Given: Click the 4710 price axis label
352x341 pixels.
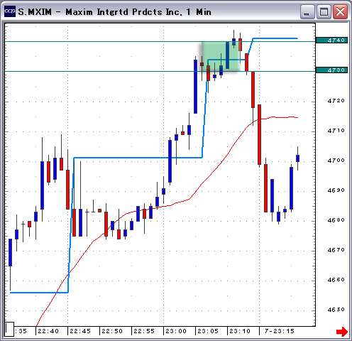Looking at the screenshot, I should pos(336,131).
